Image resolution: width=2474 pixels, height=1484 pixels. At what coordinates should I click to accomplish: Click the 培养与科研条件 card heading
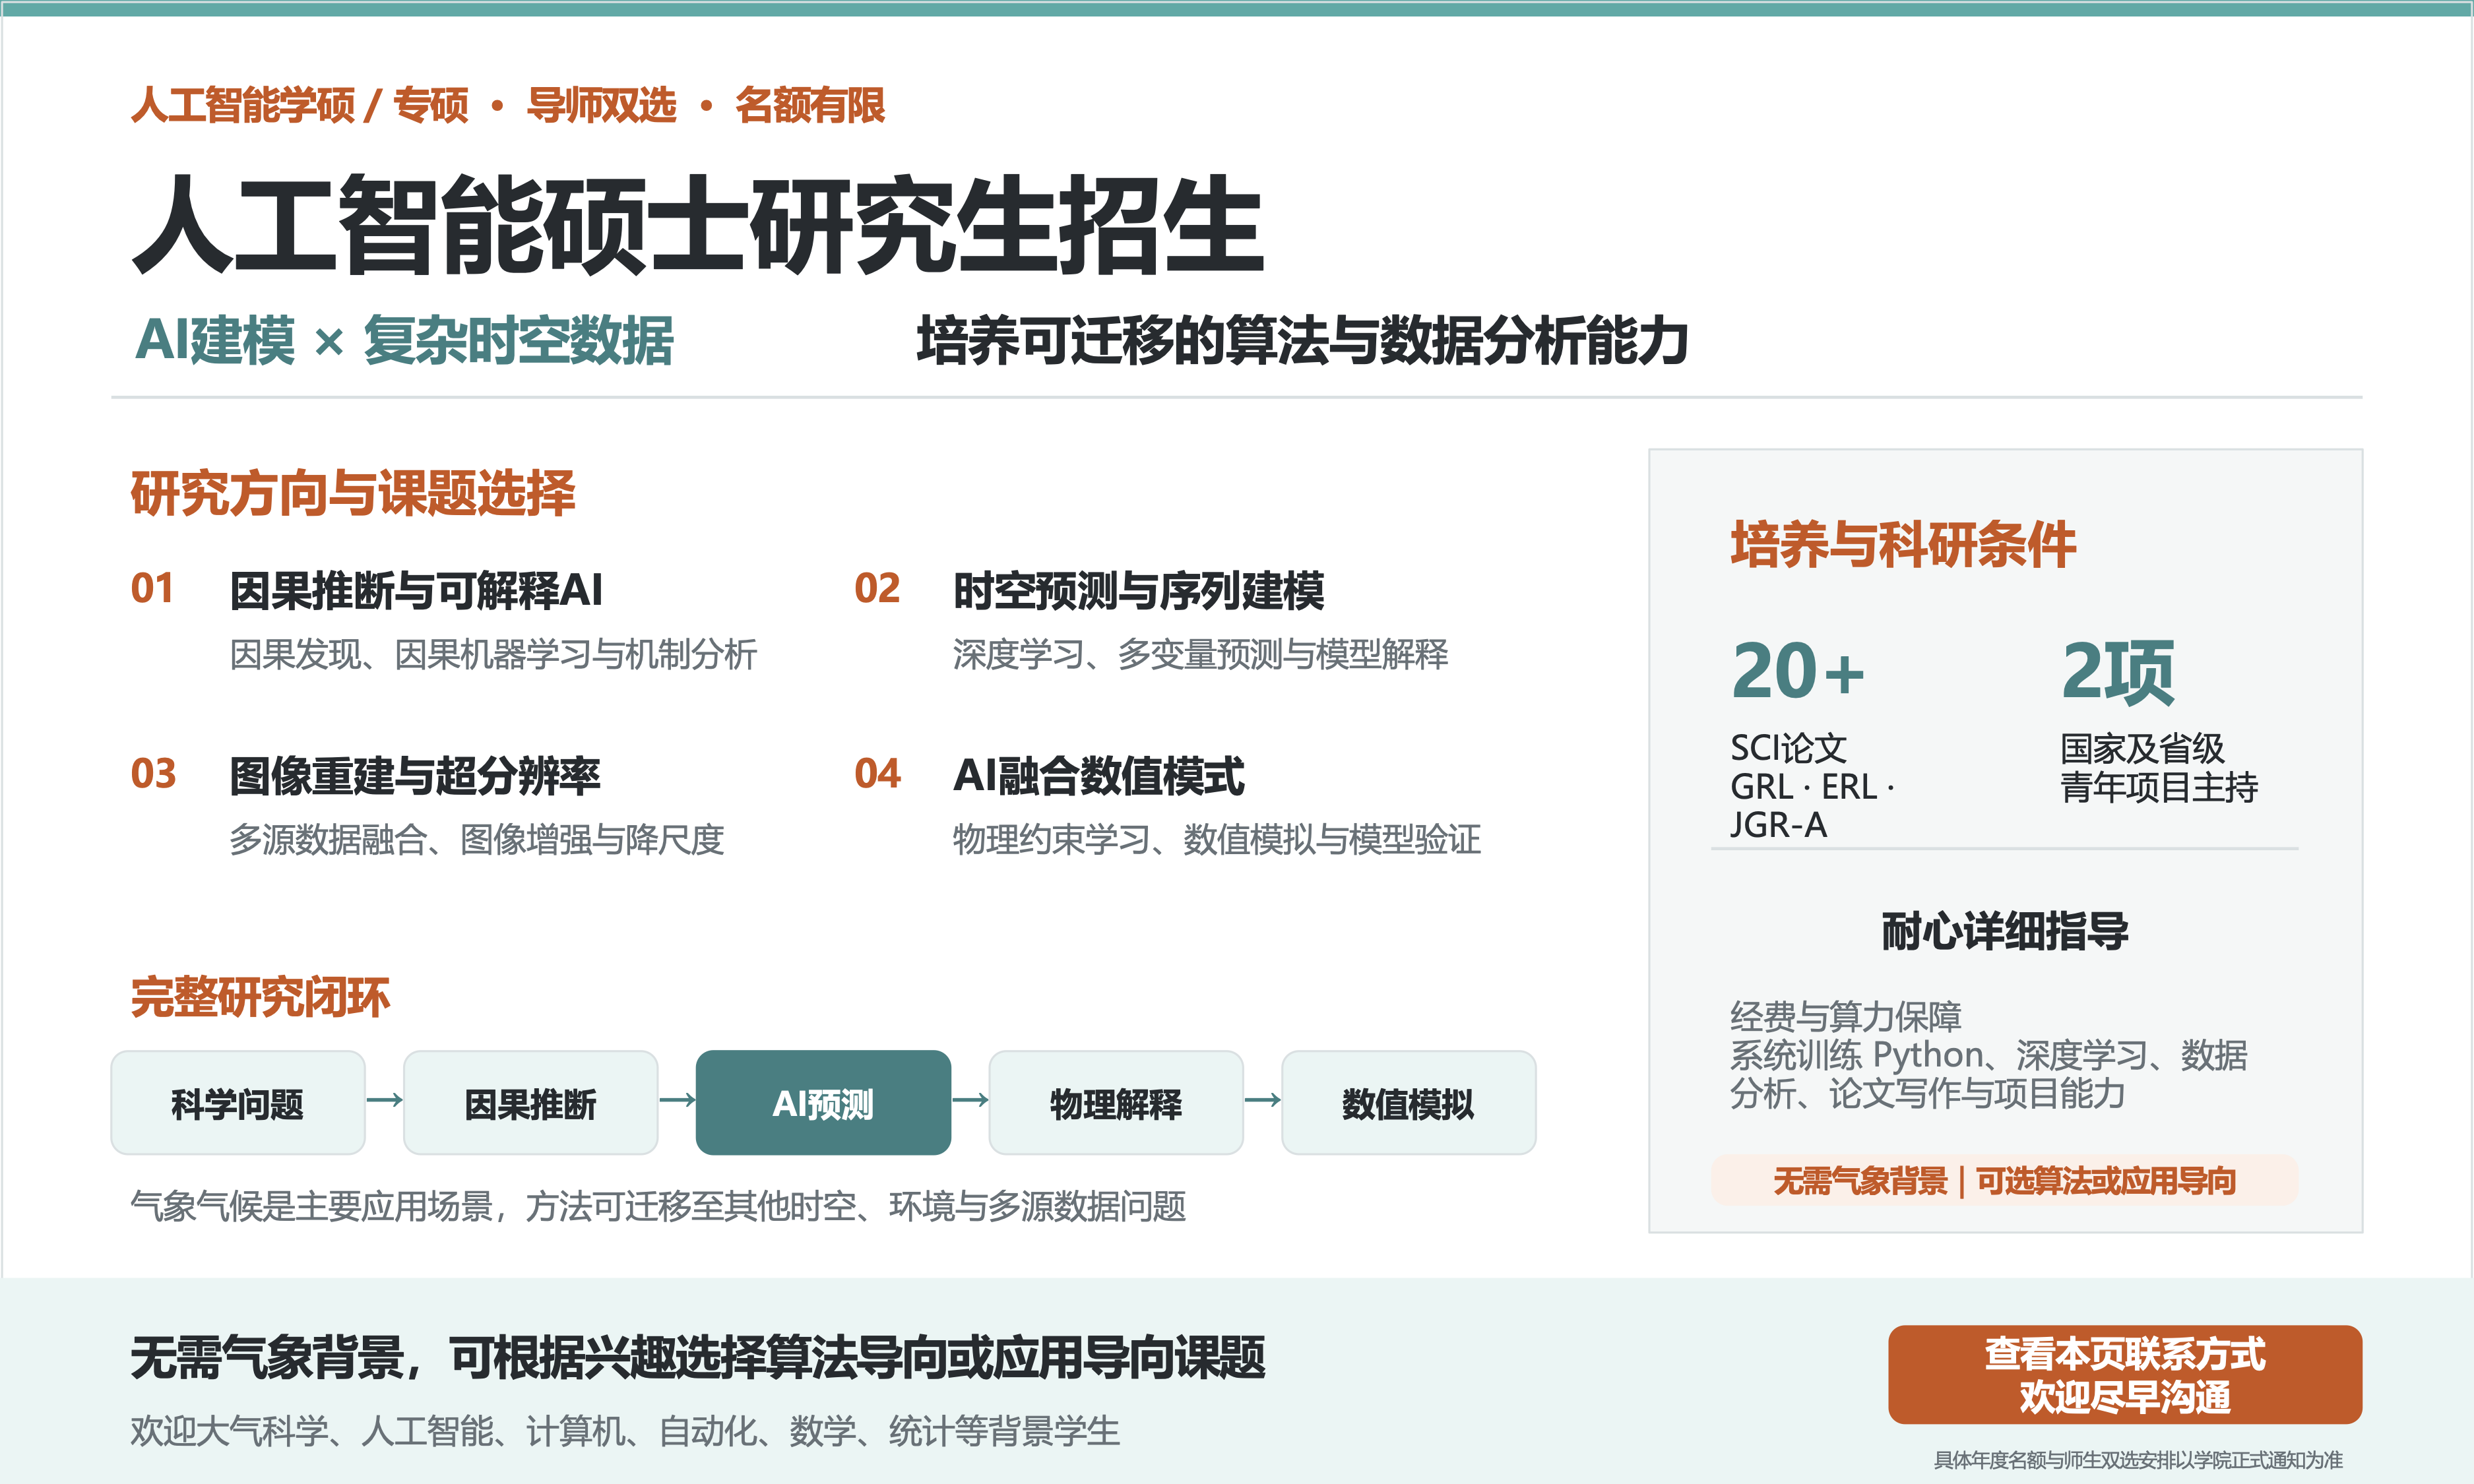point(1904,544)
